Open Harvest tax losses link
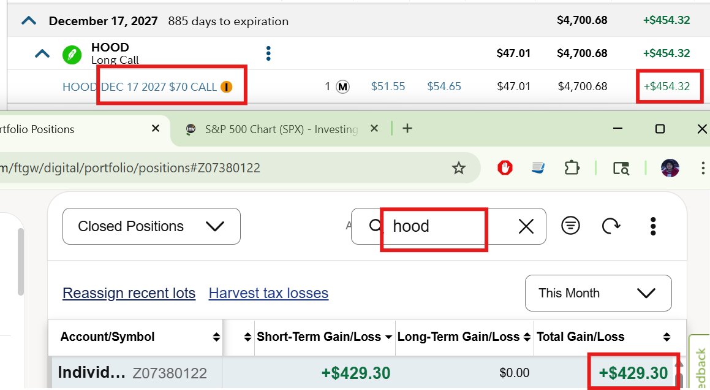710x390 pixels. click(268, 293)
